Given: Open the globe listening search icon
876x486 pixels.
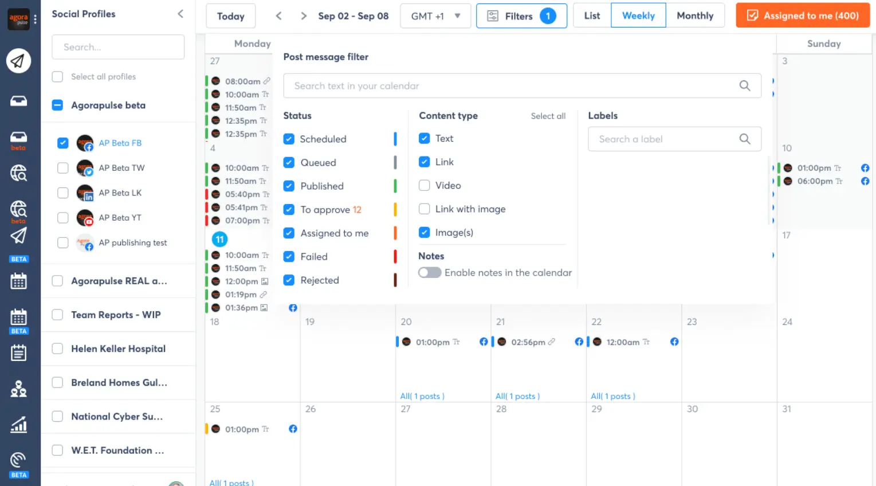Looking at the screenshot, I should [x=18, y=173].
